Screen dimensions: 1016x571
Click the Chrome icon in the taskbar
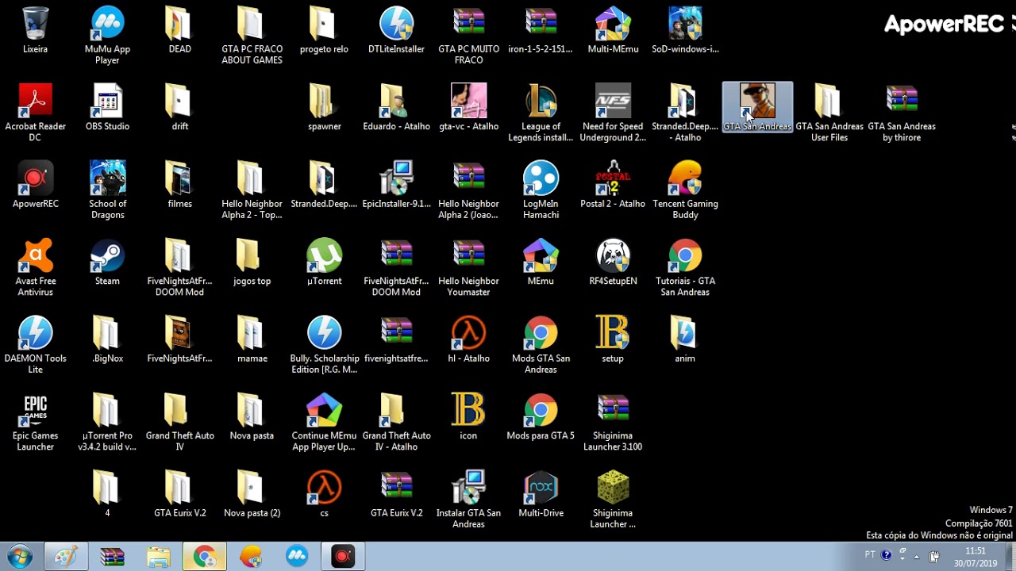click(x=204, y=557)
